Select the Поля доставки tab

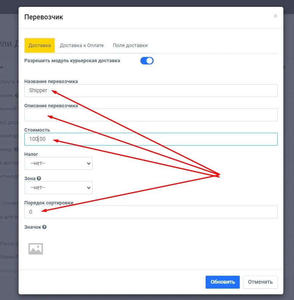[130, 46]
